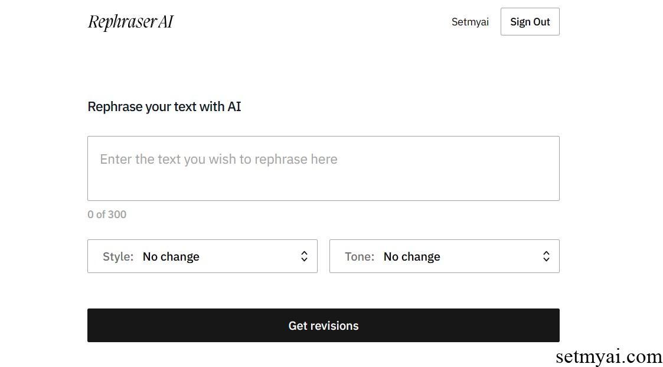The height and width of the screenshot is (367, 663).
Task: Open the Setmyai account link
Action: 470,22
